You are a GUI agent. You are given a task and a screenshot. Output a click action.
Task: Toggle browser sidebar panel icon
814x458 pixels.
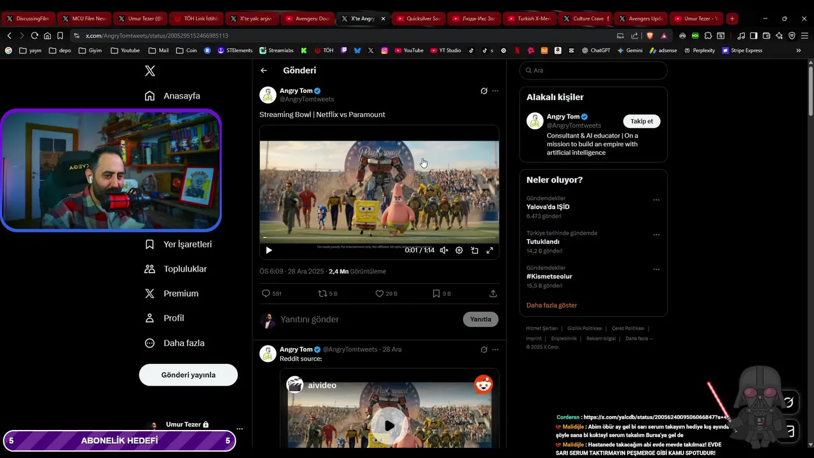point(754,36)
